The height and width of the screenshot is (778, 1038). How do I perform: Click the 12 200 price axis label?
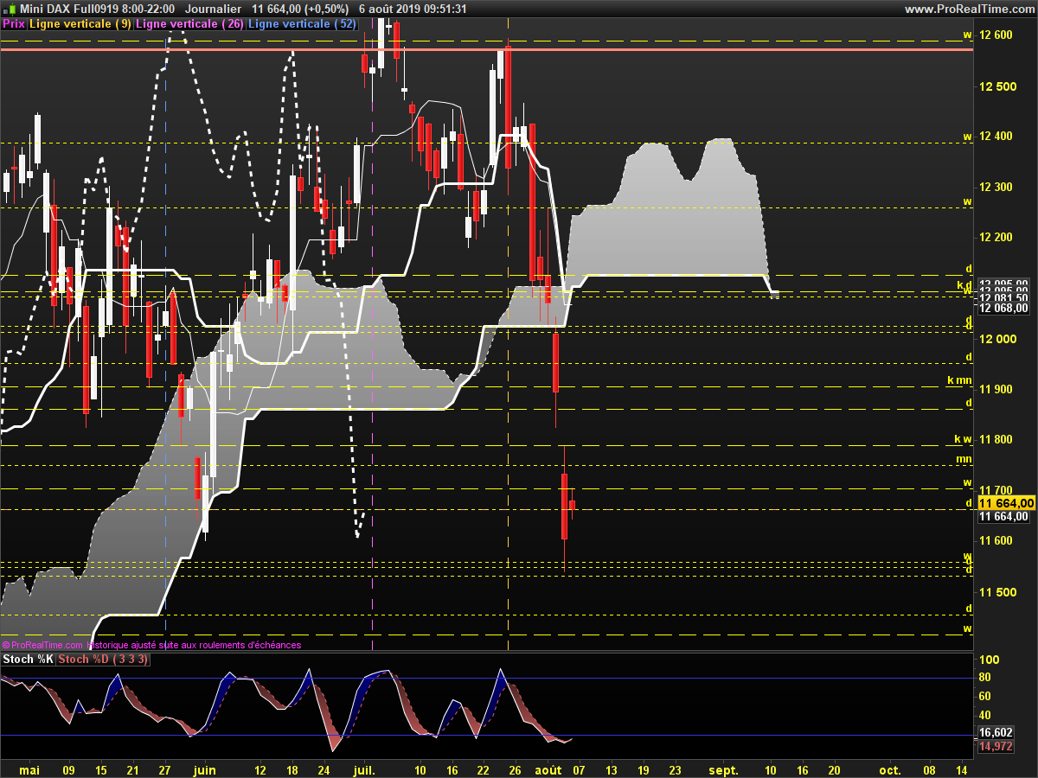click(x=996, y=237)
